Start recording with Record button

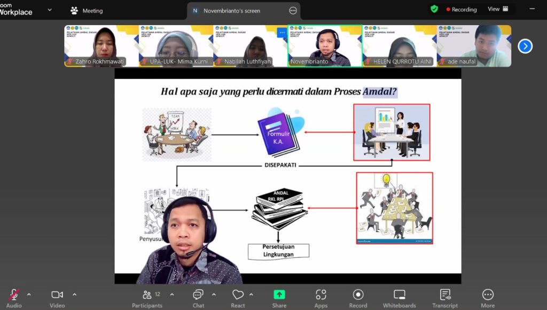(x=358, y=298)
